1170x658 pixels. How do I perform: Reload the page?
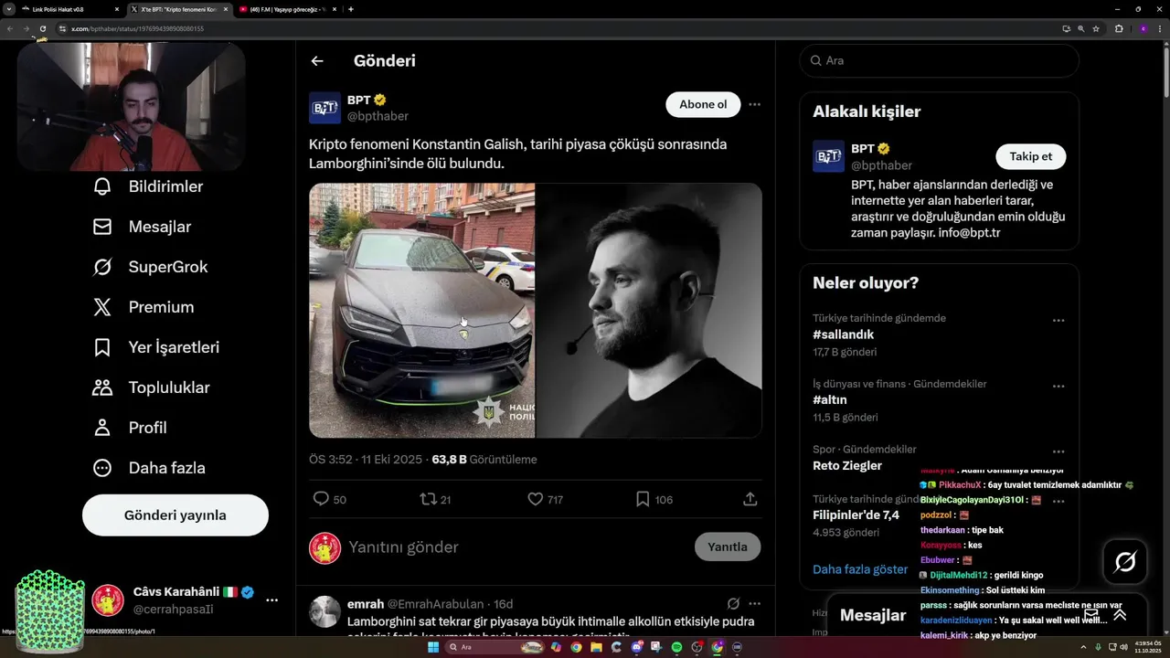pyautogui.click(x=42, y=28)
